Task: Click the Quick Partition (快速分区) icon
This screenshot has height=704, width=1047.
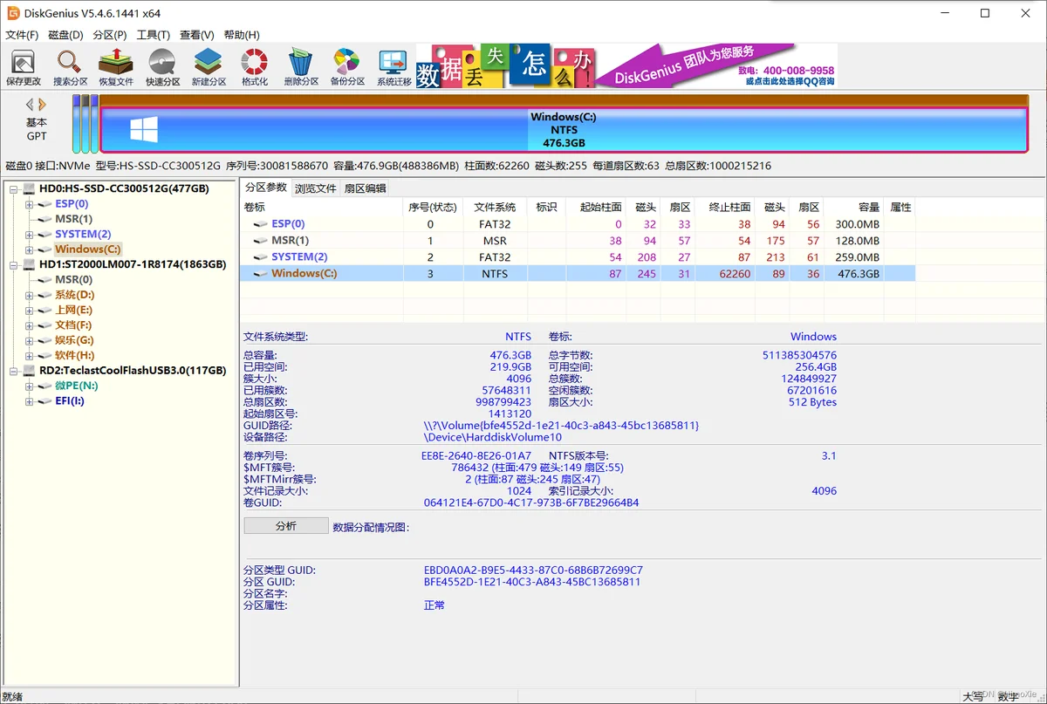Action: (x=162, y=66)
